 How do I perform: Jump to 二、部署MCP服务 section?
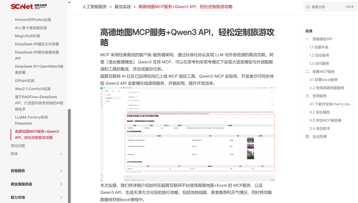[320, 72]
